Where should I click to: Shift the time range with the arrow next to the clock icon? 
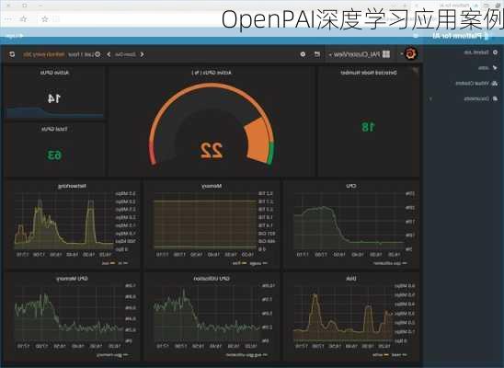(x=109, y=54)
